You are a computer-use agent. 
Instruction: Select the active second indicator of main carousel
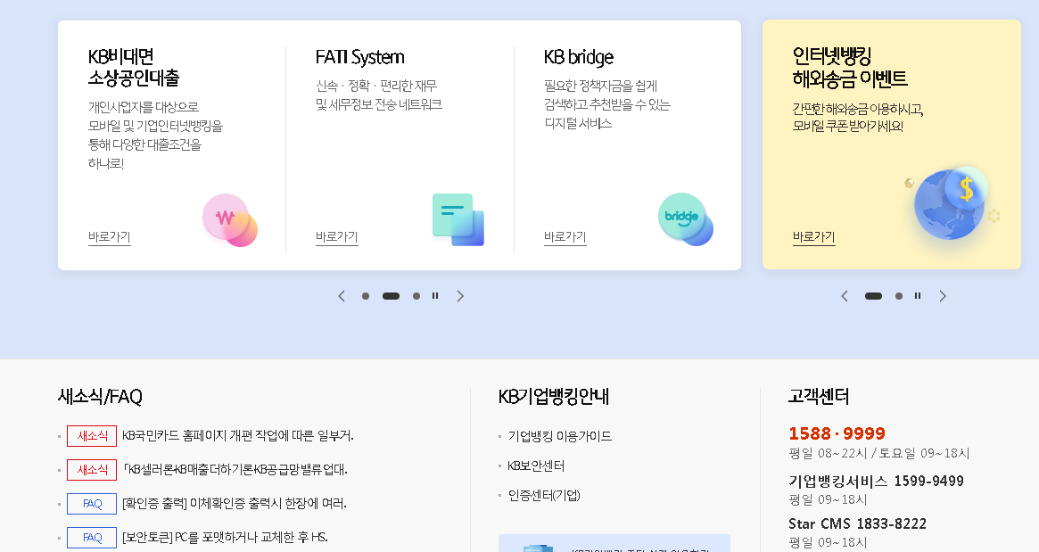pyautogui.click(x=391, y=296)
